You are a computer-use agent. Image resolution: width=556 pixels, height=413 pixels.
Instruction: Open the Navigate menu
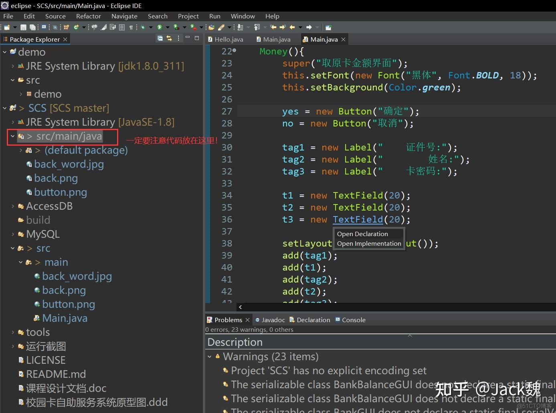click(x=124, y=16)
